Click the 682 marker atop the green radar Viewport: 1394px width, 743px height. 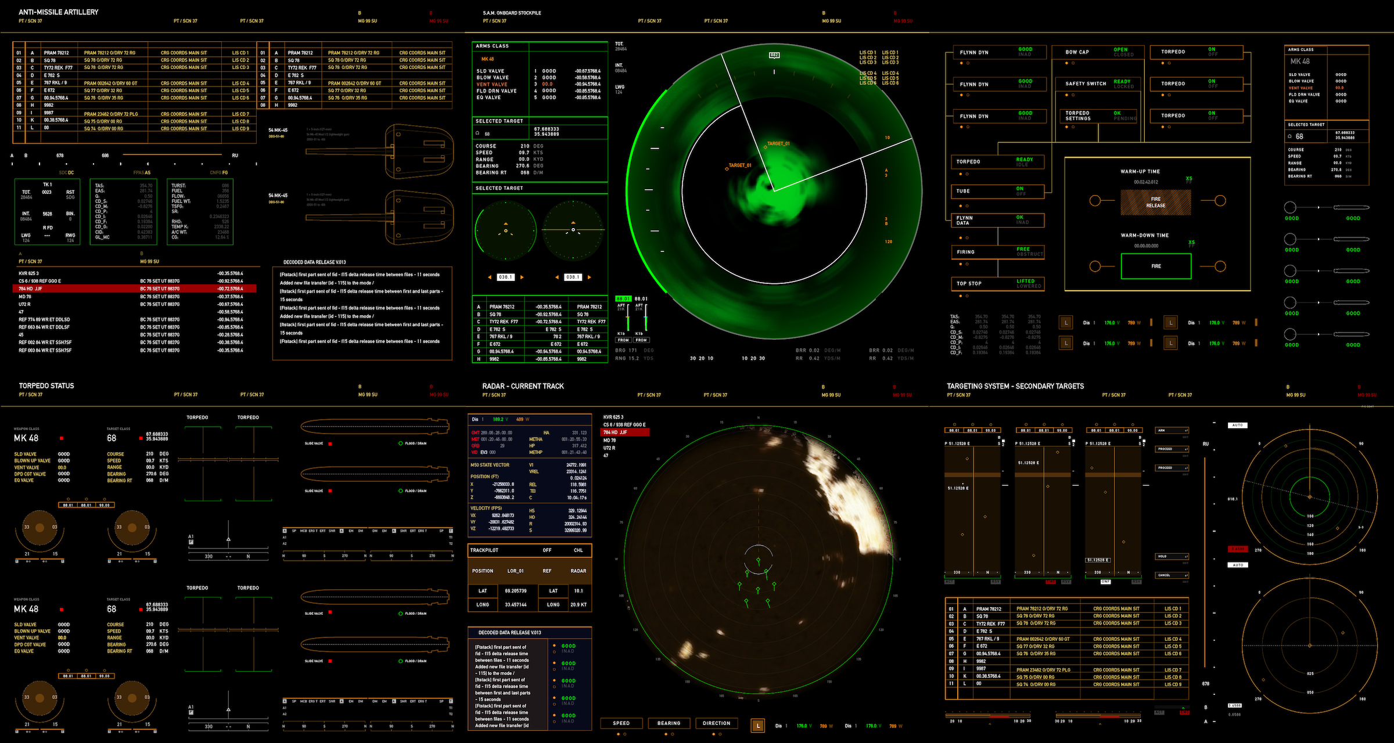tap(774, 55)
